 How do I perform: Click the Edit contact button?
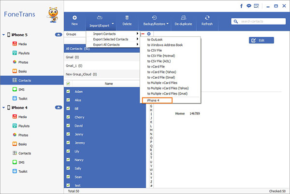261,40
